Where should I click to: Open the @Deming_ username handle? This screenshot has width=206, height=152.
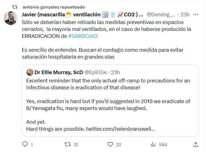[x=161, y=14]
